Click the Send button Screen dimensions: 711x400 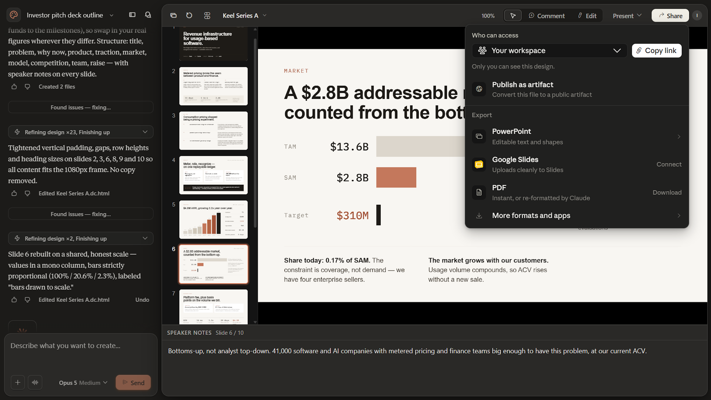[133, 383]
